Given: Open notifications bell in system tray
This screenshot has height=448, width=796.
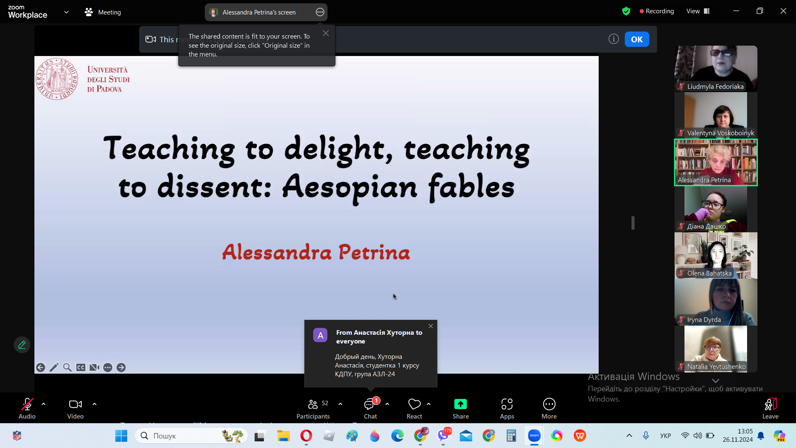Looking at the screenshot, I should point(761,436).
